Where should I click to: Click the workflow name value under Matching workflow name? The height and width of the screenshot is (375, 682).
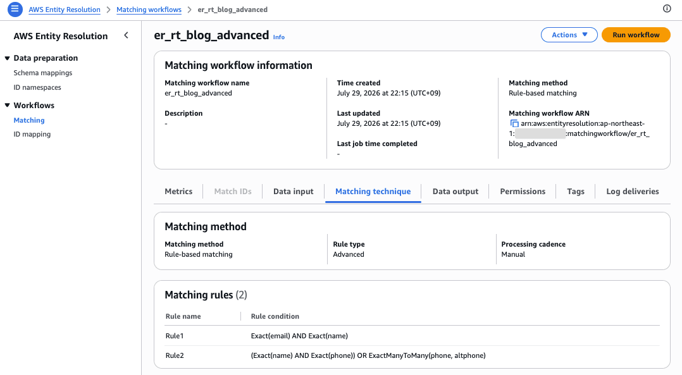[x=198, y=93]
